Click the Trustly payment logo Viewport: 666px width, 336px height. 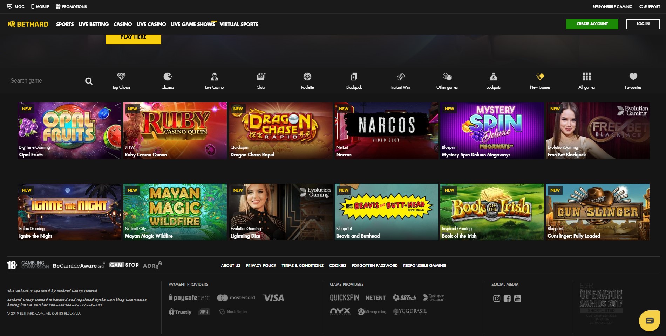tap(180, 312)
